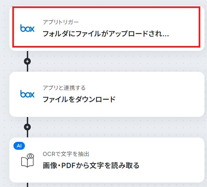Screen dimensions: 207x187
Task: Select the 画像・PDFから文字を読み取る title
Action: click(91, 165)
